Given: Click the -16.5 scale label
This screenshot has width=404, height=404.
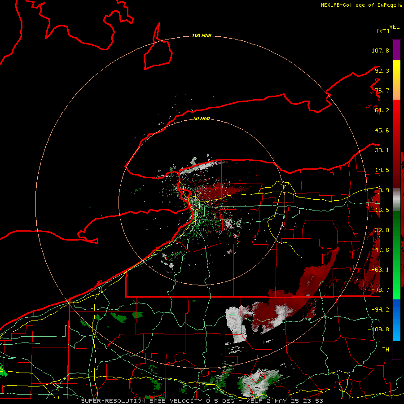Looking at the screenshot, I should click(x=380, y=210).
